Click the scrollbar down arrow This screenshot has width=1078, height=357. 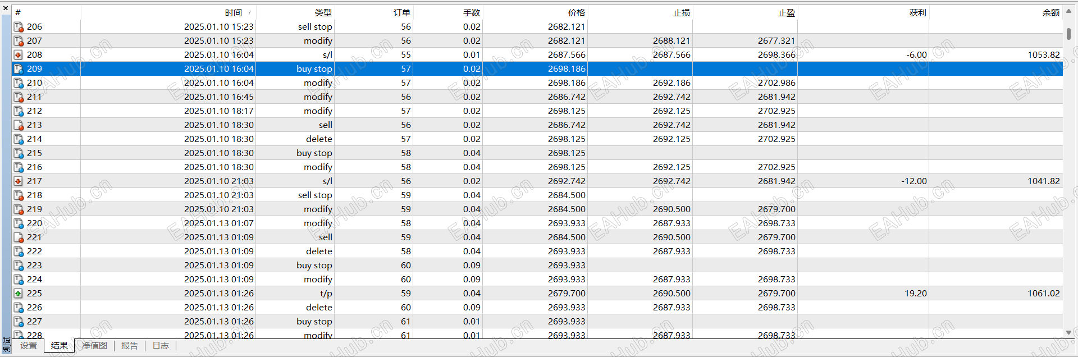click(x=1069, y=333)
